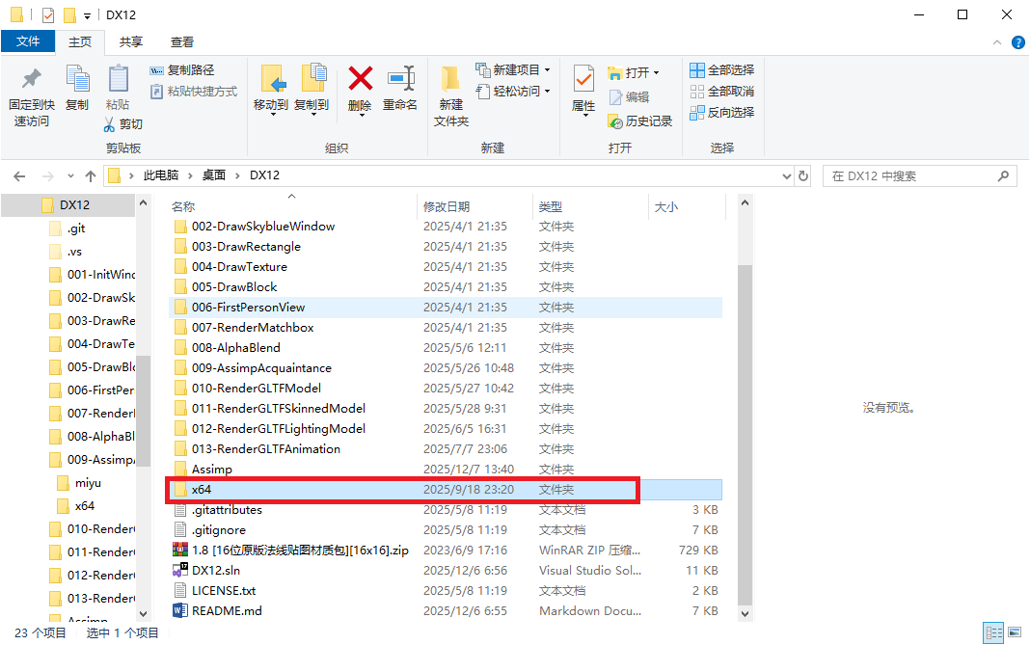Click the Copy (复制) ribbon icon
This screenshot has width=1030, height=645.
77,79
